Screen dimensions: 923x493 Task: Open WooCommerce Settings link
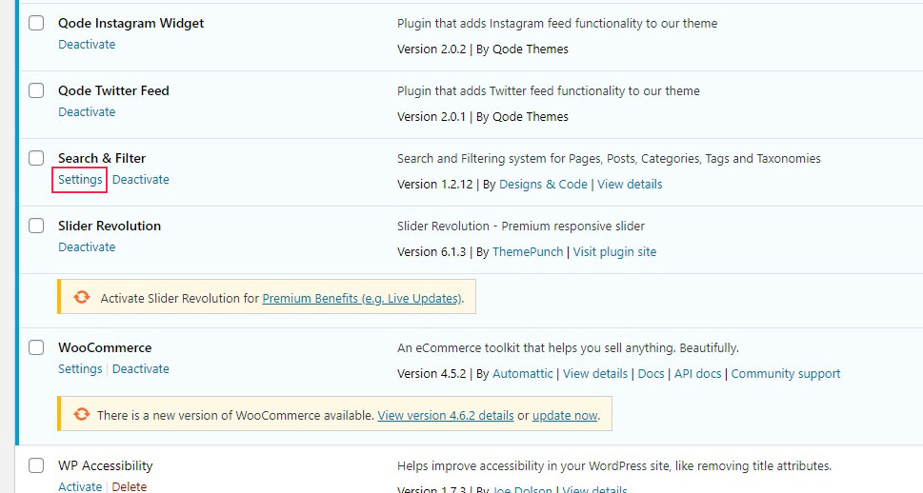80,368
